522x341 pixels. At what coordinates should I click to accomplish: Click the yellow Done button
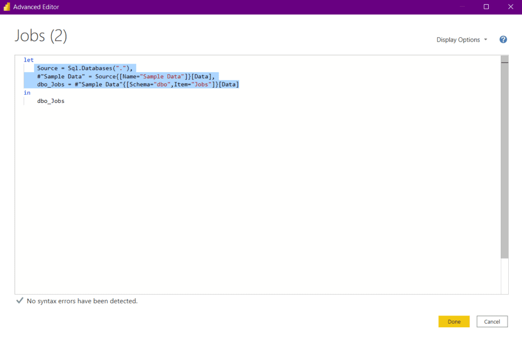pyautogui.click(x=454, y=321)
